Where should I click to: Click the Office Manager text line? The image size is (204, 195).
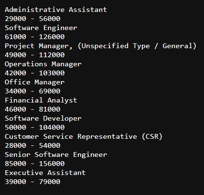(34, 82)
